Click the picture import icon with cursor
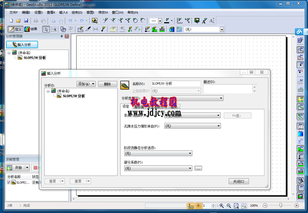This screenshot has height=213, width=308. [197, 21]
